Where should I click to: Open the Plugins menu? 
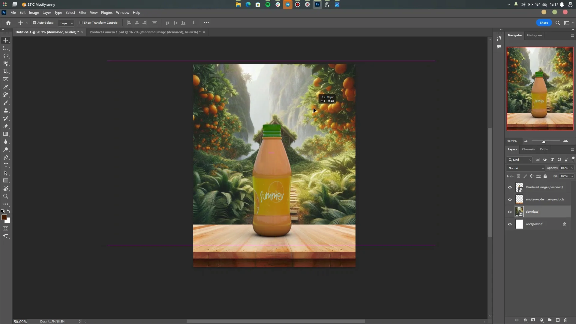107,13
